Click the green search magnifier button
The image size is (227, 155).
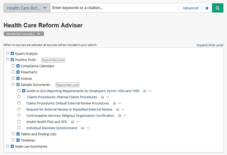[x=218, y=8]
